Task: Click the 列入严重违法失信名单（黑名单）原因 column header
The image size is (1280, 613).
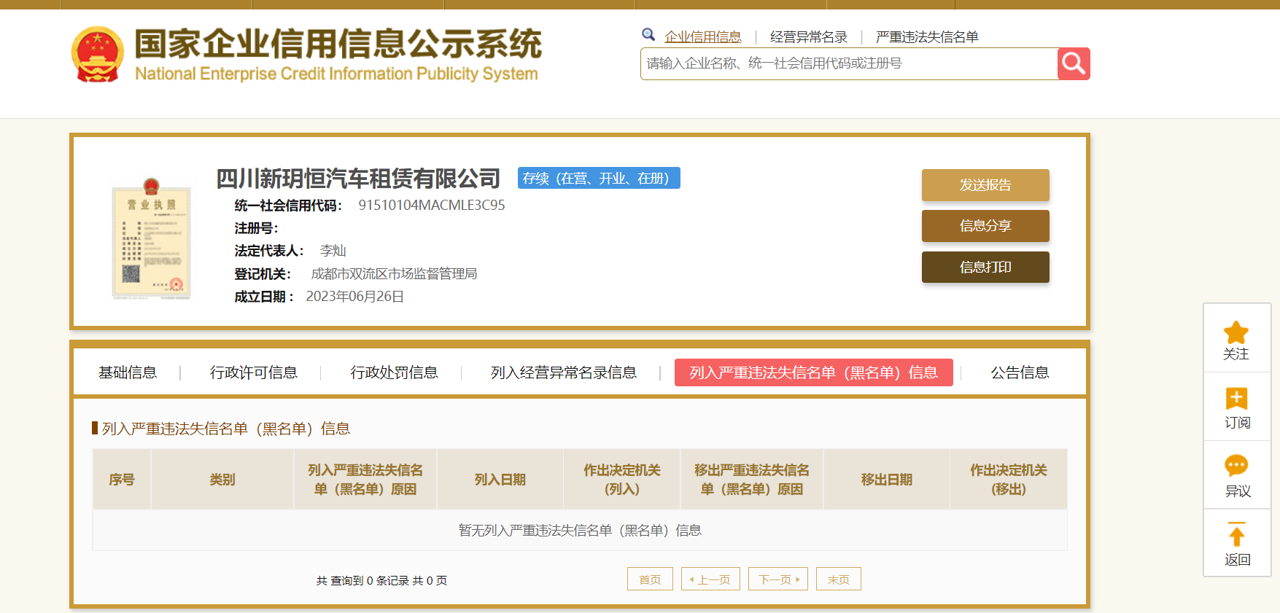Action: pyautogui.click(x=365, y=480)
